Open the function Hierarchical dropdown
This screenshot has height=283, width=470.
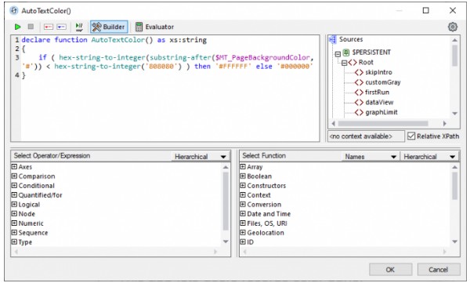[x=429, y=157]
